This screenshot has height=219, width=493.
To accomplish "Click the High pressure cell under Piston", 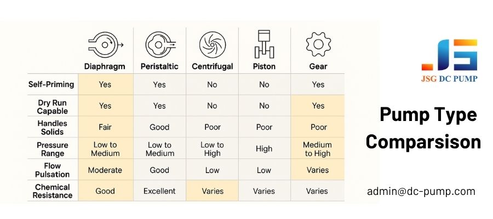I will point(264,148).
